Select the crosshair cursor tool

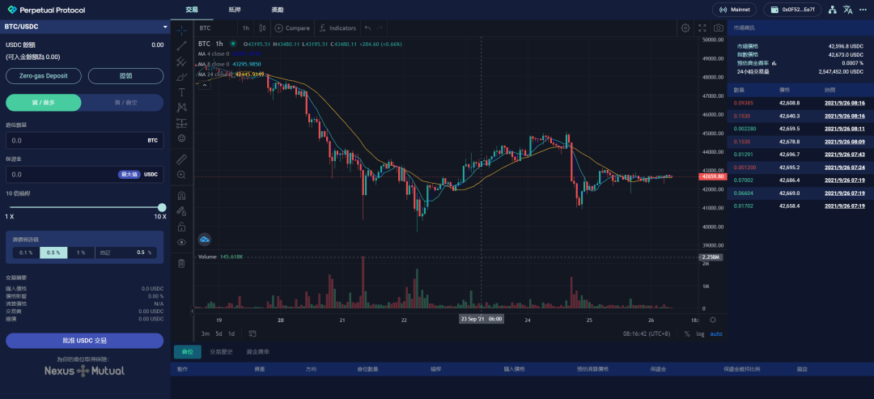[181, 31]
